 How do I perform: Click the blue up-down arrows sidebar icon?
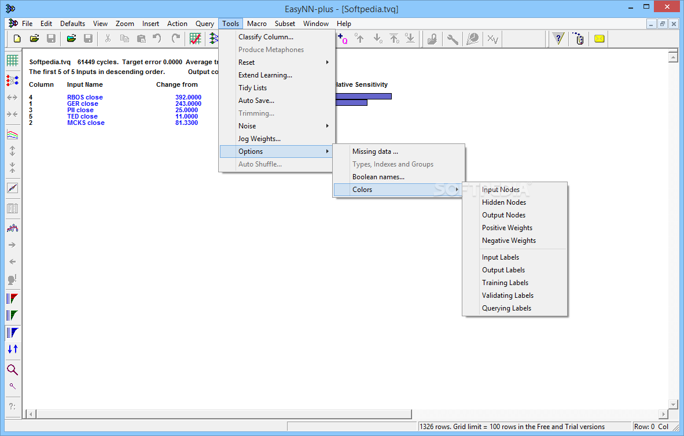[x=13, y=349]
